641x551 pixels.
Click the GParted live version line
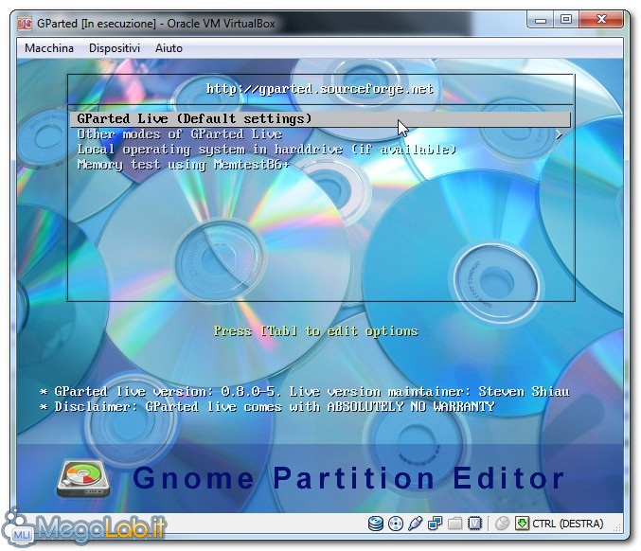coord(305,392)
